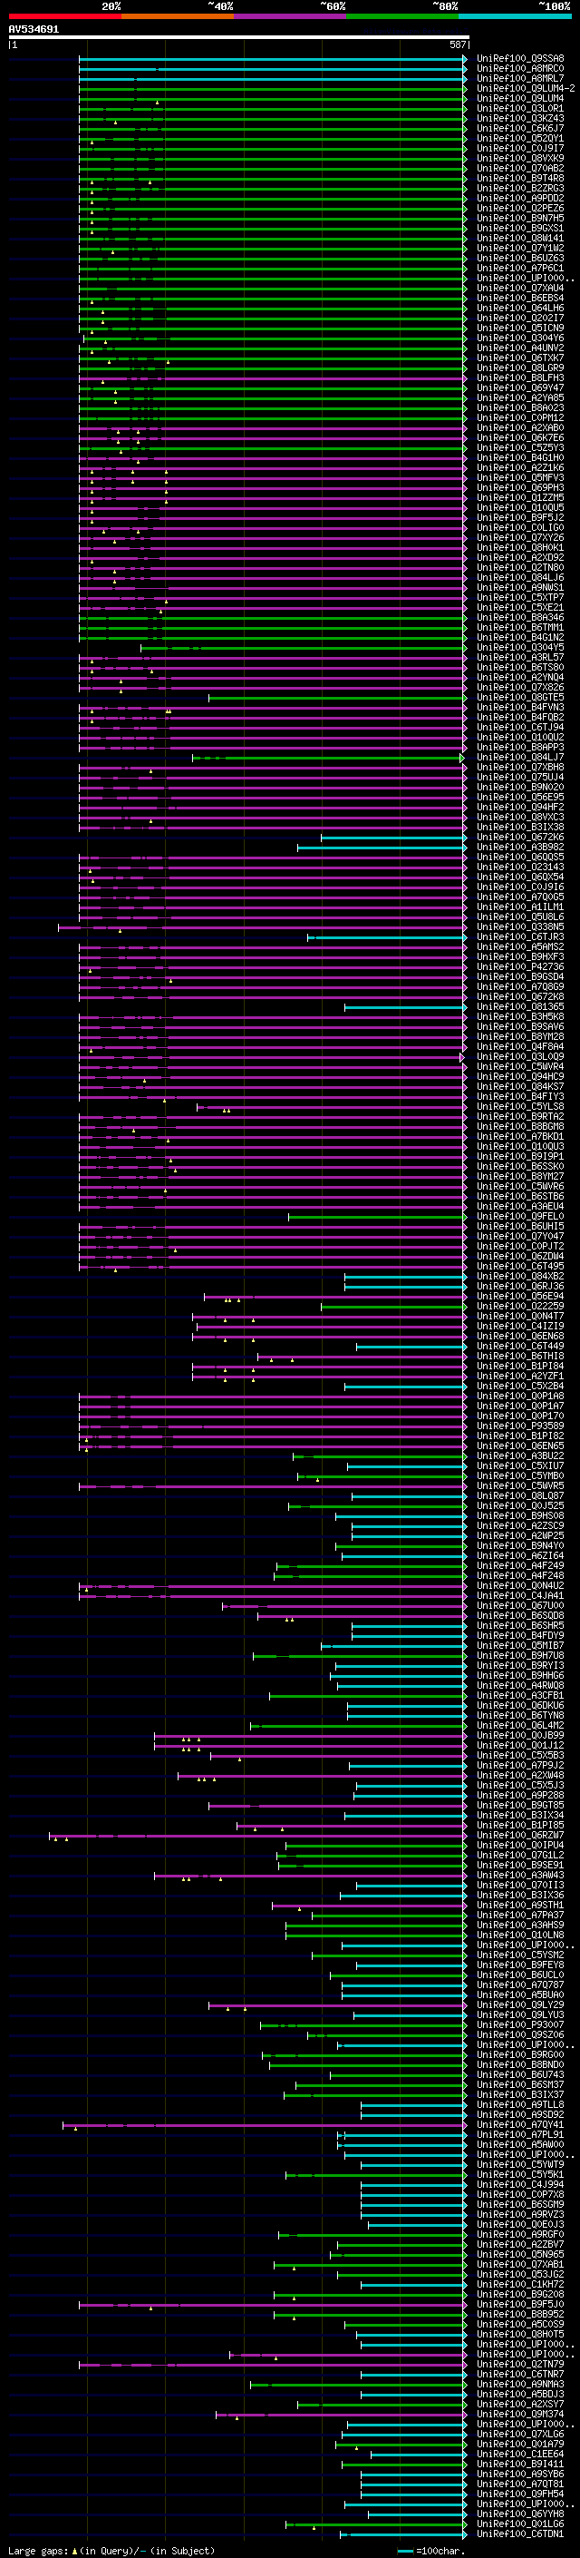Click the purple ~60% identity color segment

coord(291,17)
